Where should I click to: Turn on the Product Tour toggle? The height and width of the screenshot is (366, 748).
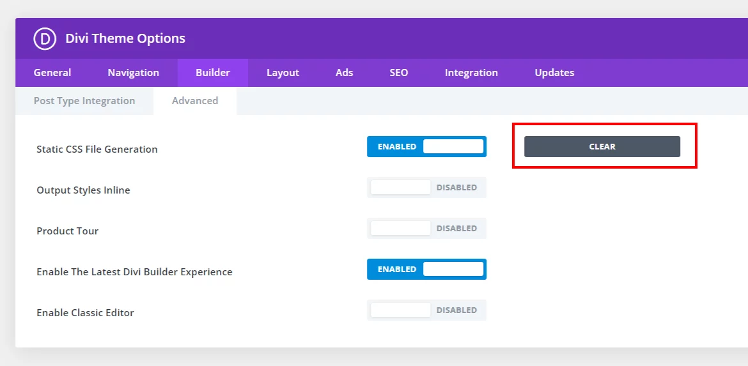(x=426, y=228)
